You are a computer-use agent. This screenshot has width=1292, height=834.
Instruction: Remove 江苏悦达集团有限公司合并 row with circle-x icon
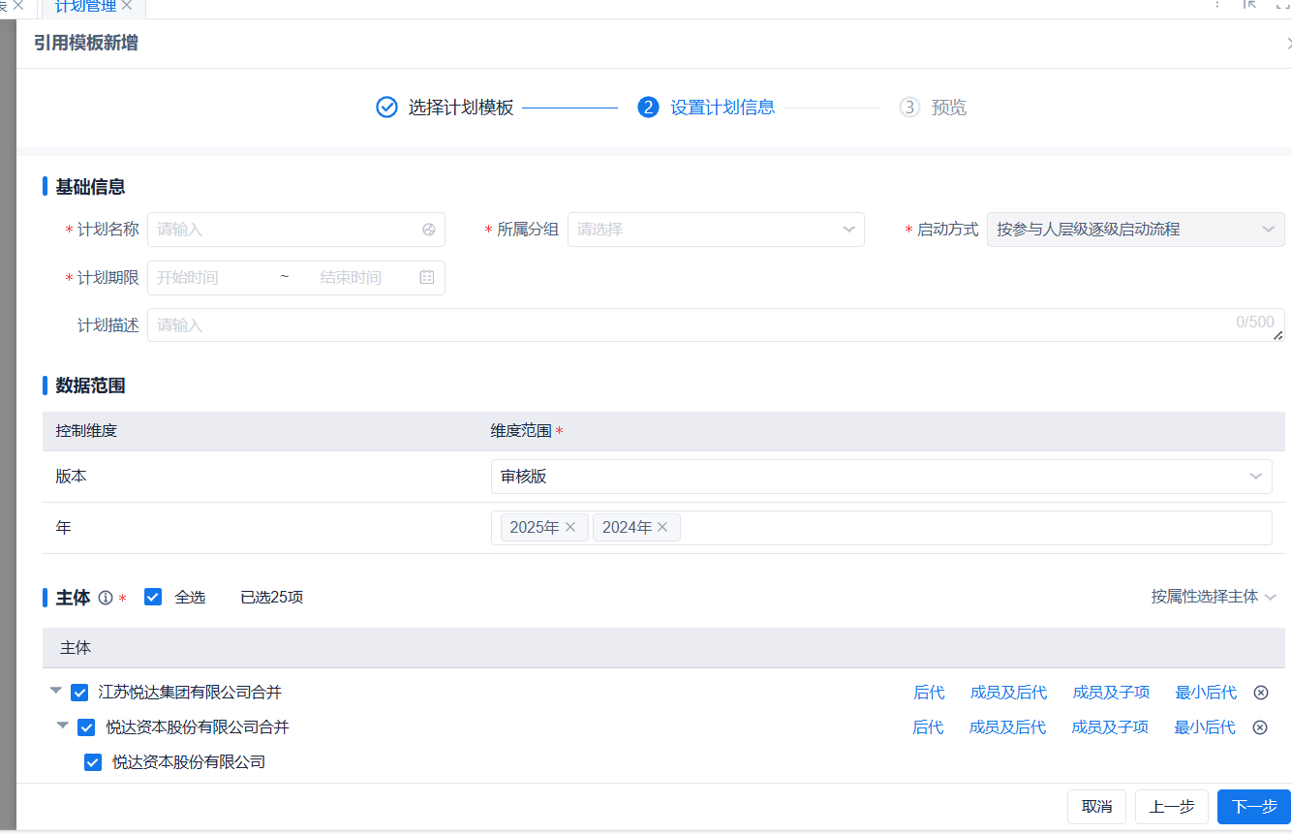1260,693
